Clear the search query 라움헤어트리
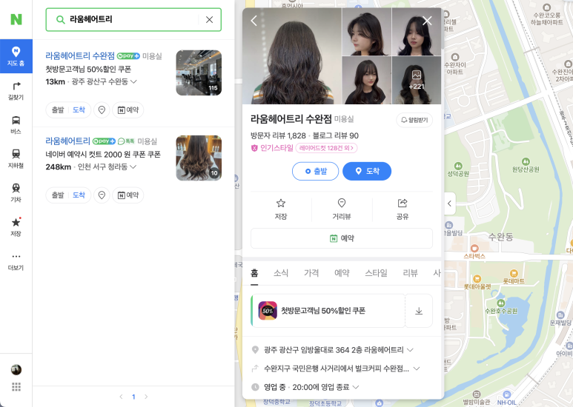 [x=209, y=19]
